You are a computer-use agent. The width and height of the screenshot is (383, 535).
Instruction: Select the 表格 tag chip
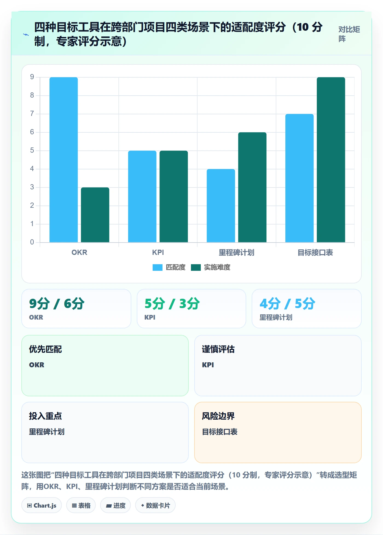coord(81,505)
